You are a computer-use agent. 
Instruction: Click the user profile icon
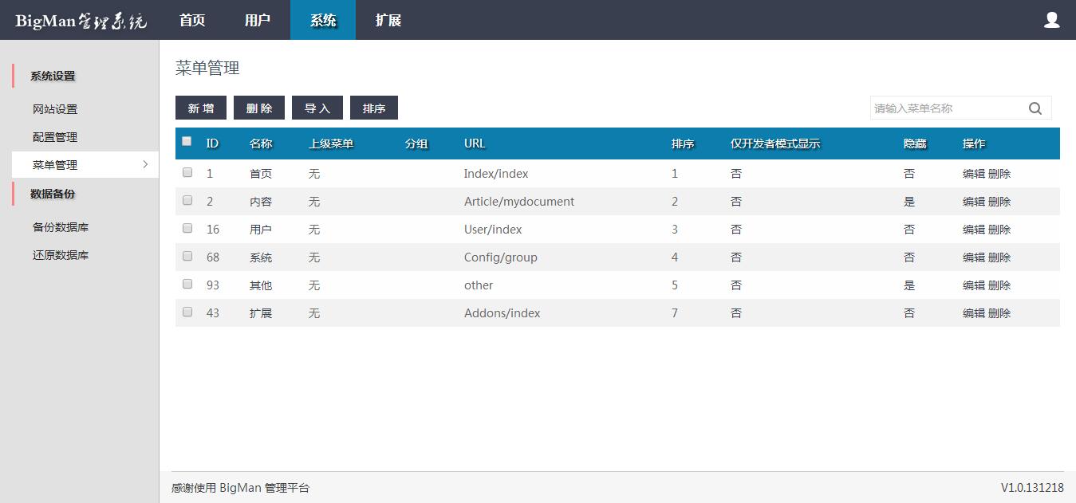(x=1051, y=20)
